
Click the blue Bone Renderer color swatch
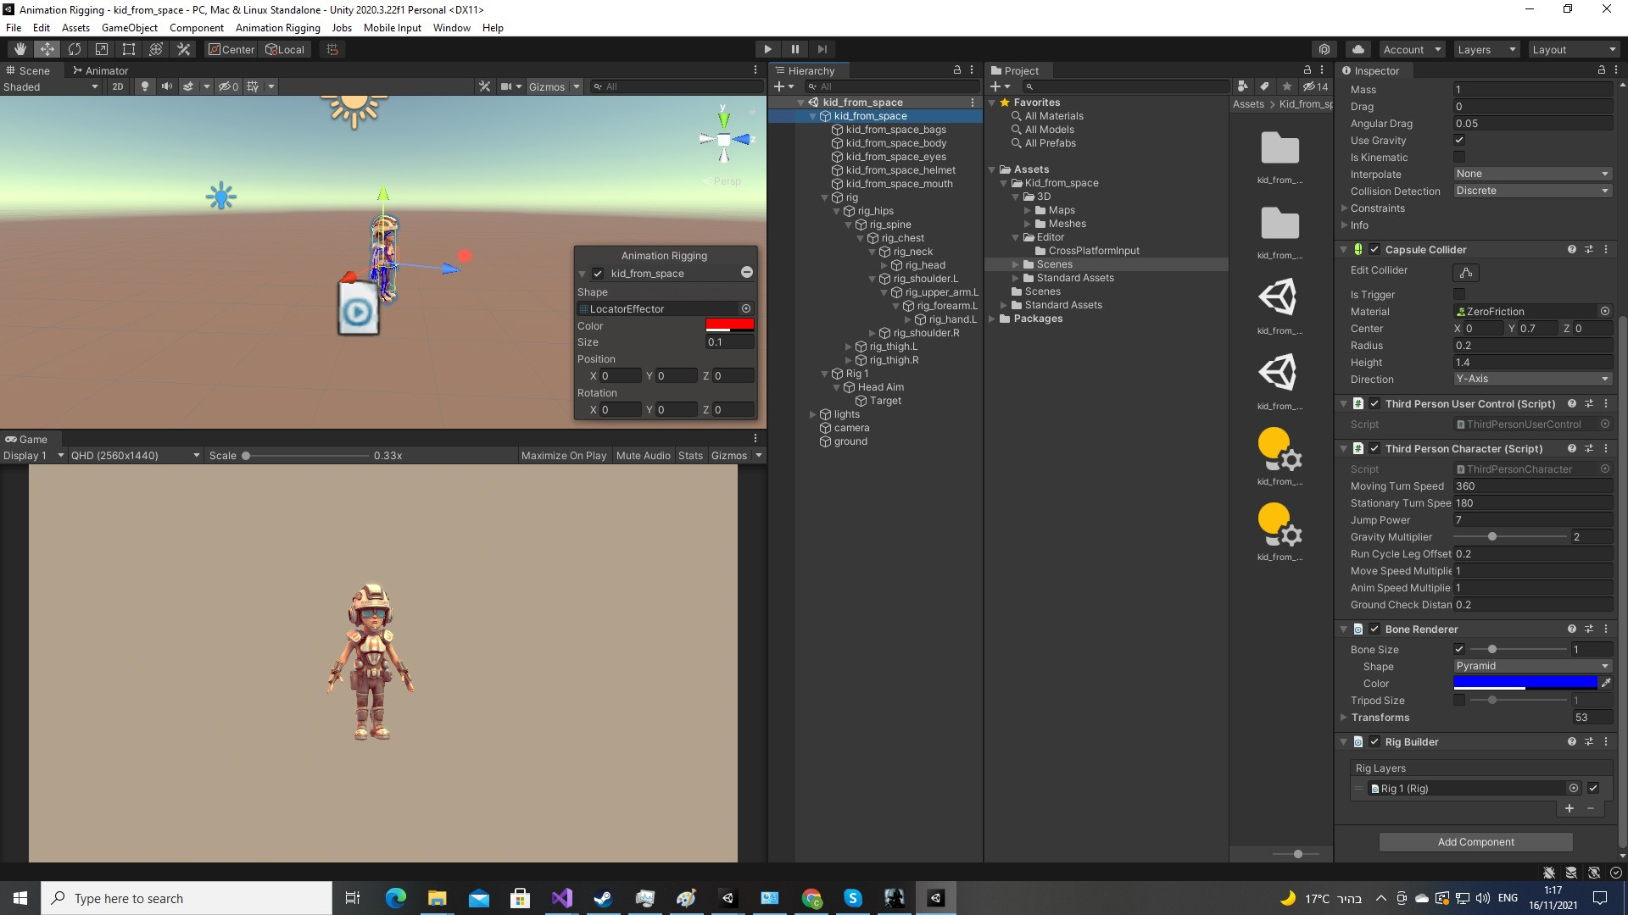[x=1525, y=683]
